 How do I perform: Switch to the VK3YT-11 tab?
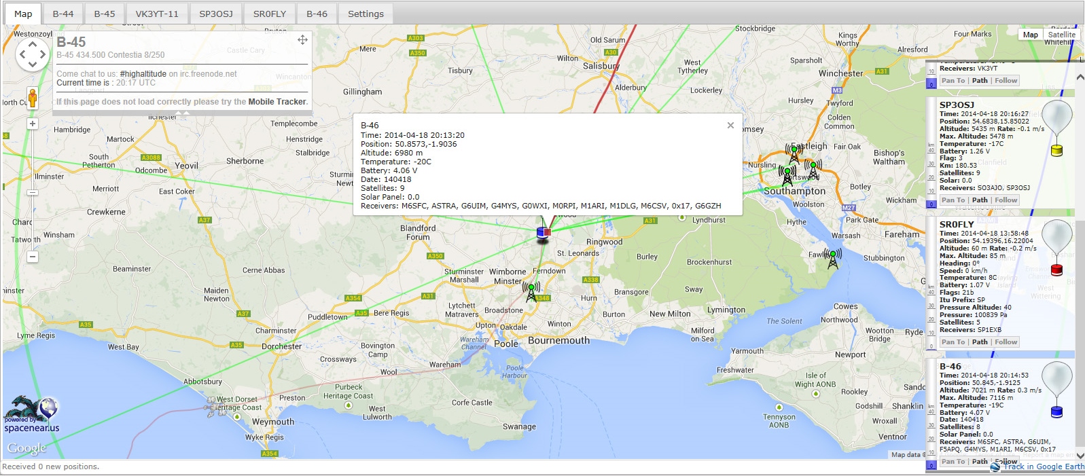pyautogui.click(x=157, y=14)
